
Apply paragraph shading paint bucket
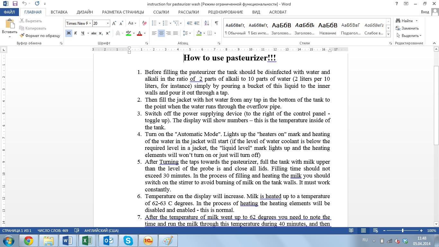[199, 33]
